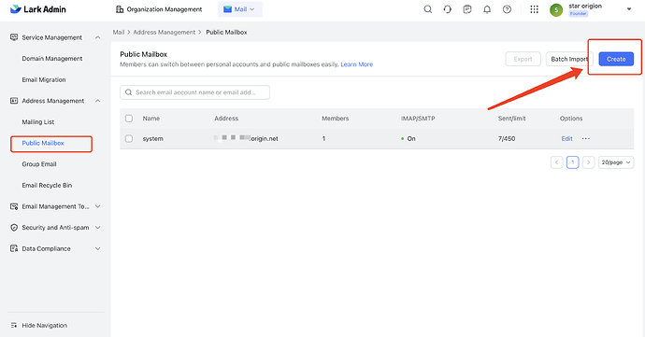
Task: Click the Organization Management building icon
Action: coord(120,9)
